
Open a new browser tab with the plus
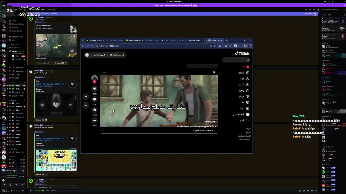click(x=227, y=40)
